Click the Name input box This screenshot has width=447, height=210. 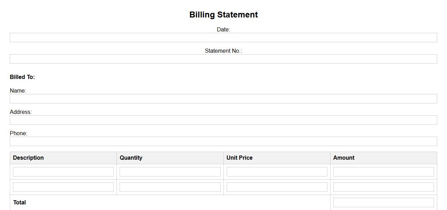pyautogui.click(x=223, y=99)
